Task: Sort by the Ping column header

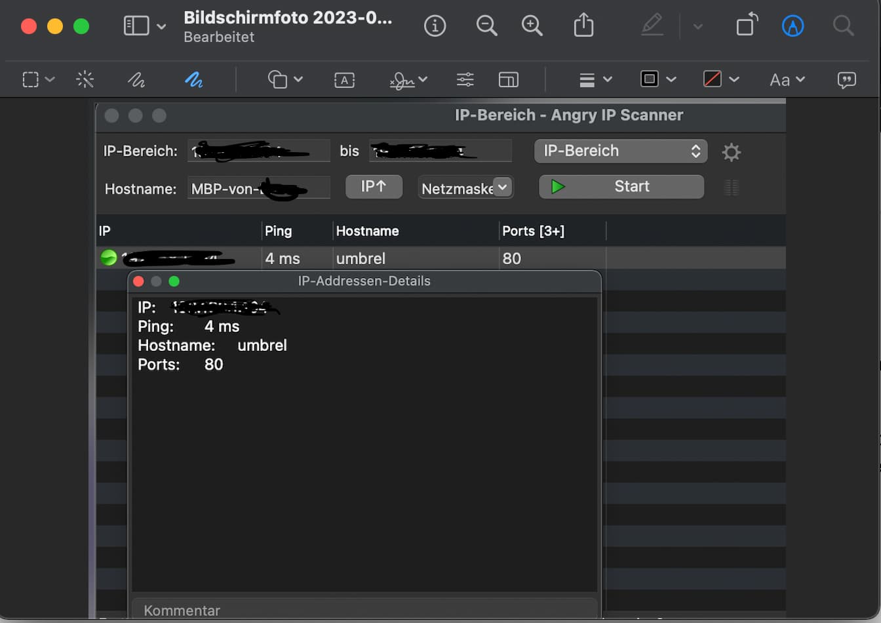Action: [x=298, y=231]
